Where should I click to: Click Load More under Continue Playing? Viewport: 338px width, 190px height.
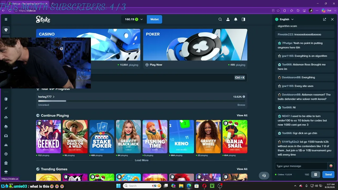point(142,160)
